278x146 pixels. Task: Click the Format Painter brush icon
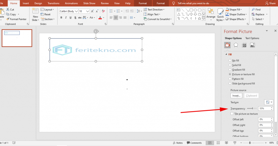coord(8,19)
